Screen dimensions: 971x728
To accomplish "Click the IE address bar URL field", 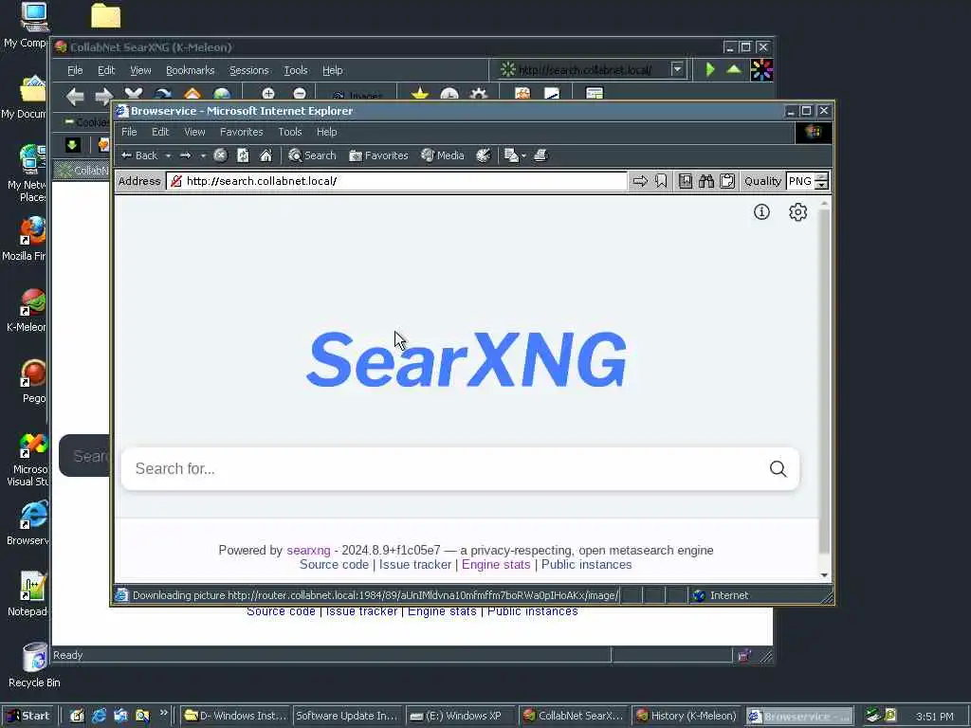I will coord(396,181).
